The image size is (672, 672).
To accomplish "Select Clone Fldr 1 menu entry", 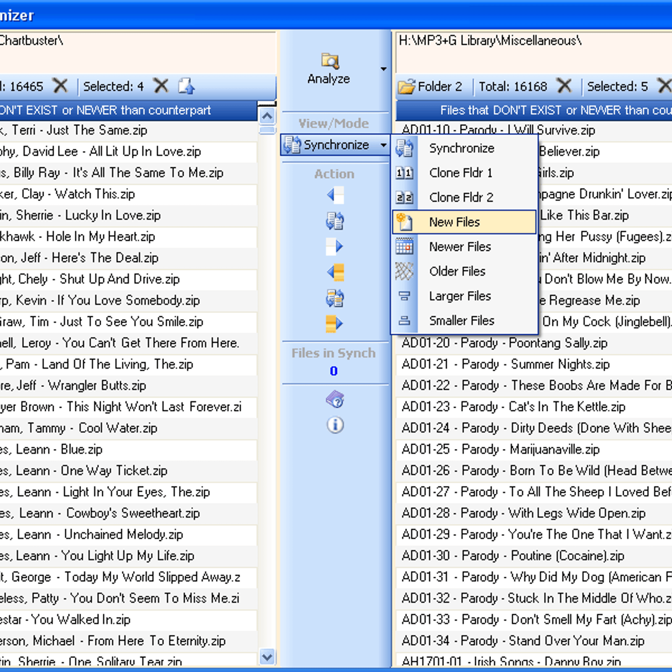I will pos(464,173).
